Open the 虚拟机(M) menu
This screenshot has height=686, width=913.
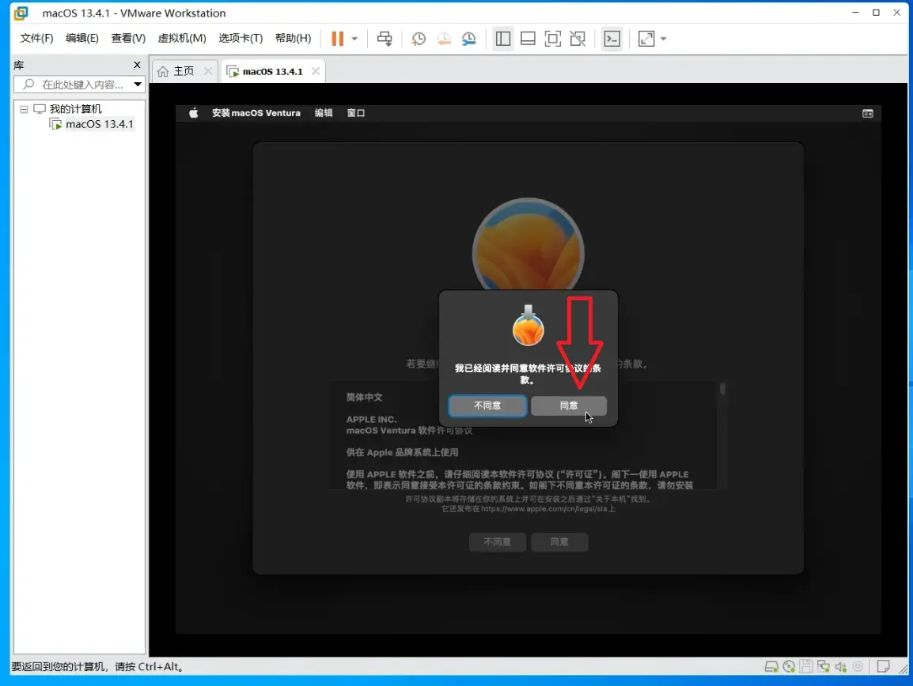[x=182, y=39]
